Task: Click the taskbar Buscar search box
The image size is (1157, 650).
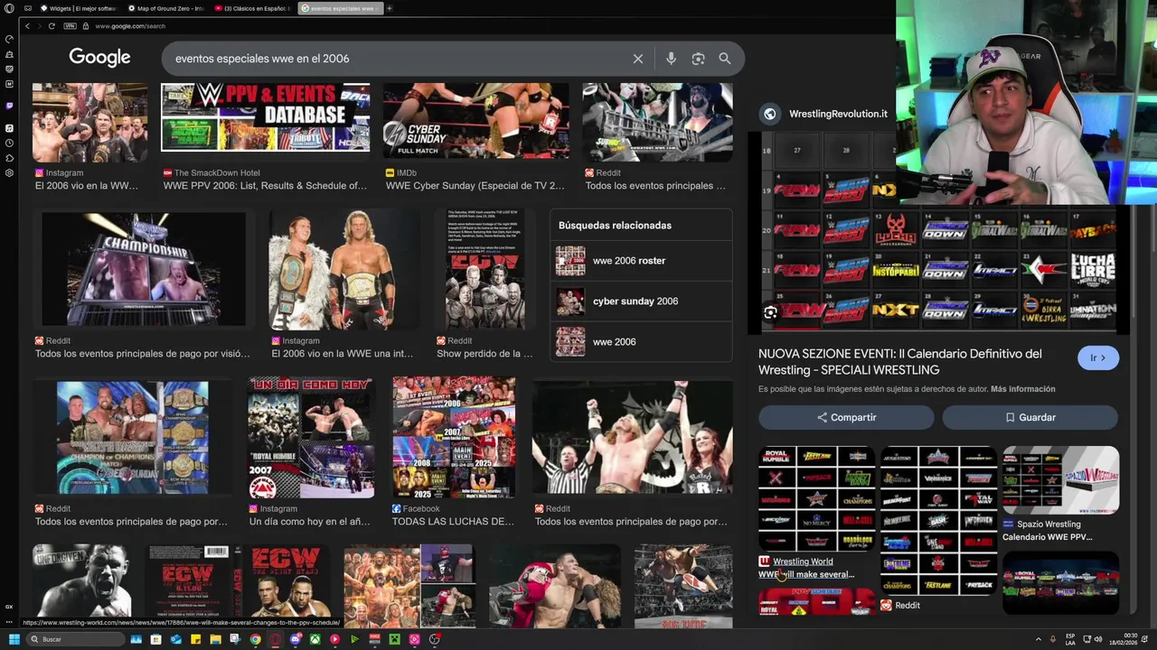Action: [75, 639]
